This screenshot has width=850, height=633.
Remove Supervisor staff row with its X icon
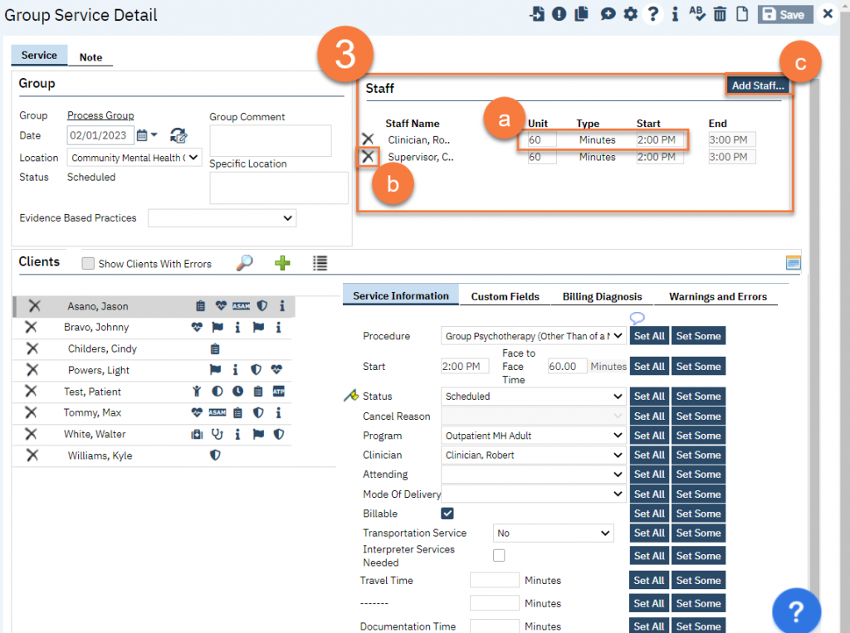[x=368, y=157]
